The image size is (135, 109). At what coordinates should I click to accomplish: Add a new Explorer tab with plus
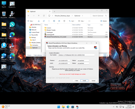(54, 11)
